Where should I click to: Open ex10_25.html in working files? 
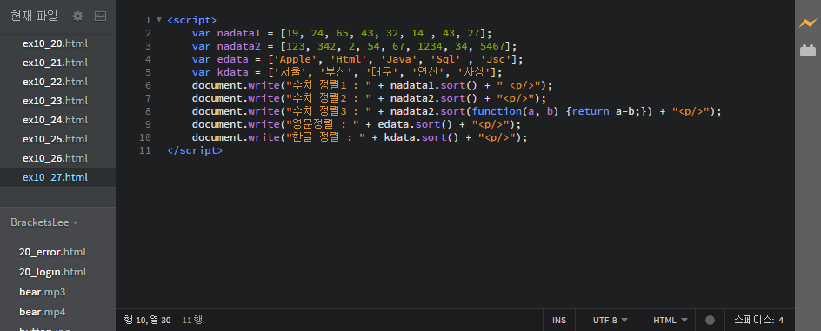[55, 139]
